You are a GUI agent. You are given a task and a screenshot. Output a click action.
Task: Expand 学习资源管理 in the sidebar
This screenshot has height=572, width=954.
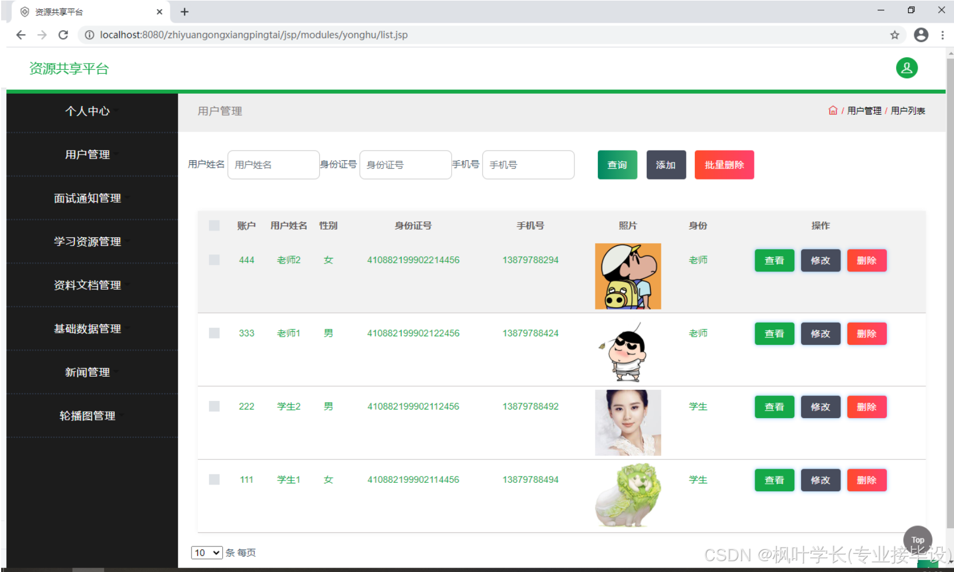point(92,241)
